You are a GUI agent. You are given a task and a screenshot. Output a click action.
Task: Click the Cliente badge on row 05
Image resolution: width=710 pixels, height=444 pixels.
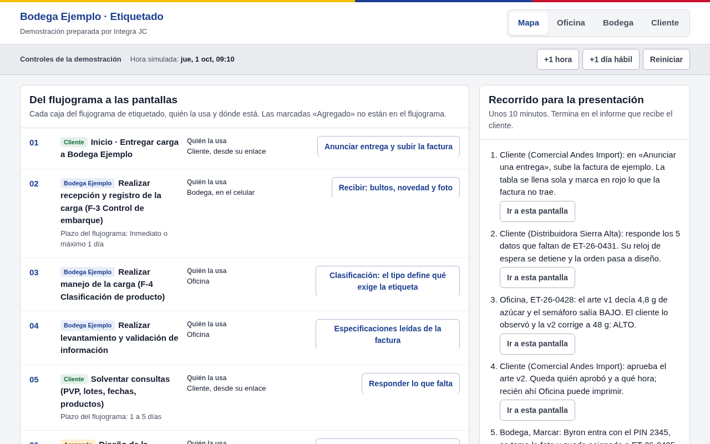pyautogui.click(x=74, y=379)
